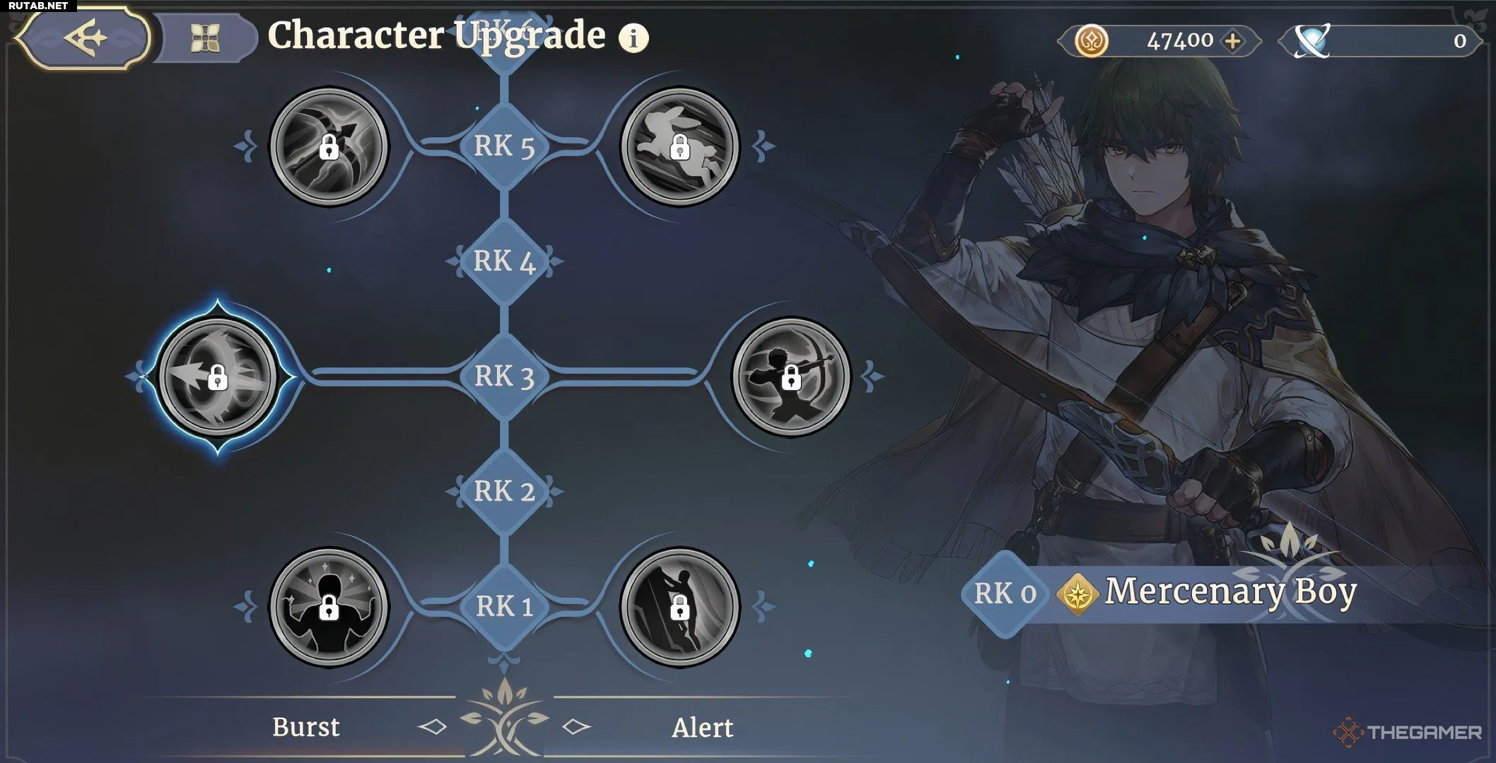The width and height of the screenshot is (1496, 763).
Task: Select highlighted locked arrow skill at RK 3
Action: (218, 377)
